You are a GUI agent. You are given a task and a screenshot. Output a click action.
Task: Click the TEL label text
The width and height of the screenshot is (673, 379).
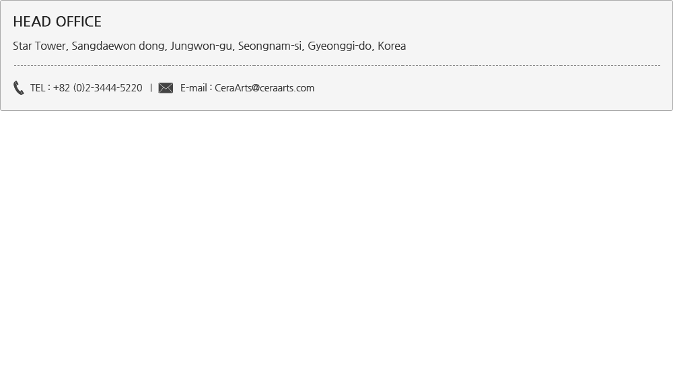click(x=38, y=88)
